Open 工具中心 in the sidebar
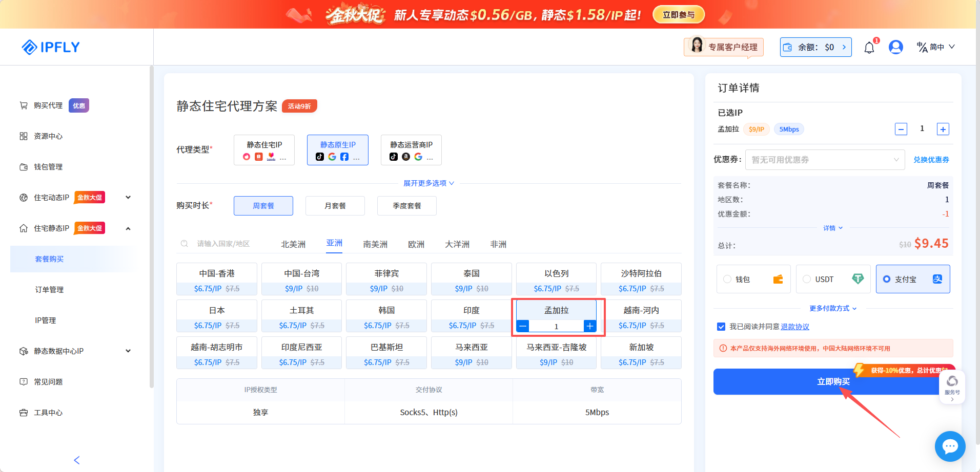The width and height of the screenshot is (980, 472). coord(48,413)
